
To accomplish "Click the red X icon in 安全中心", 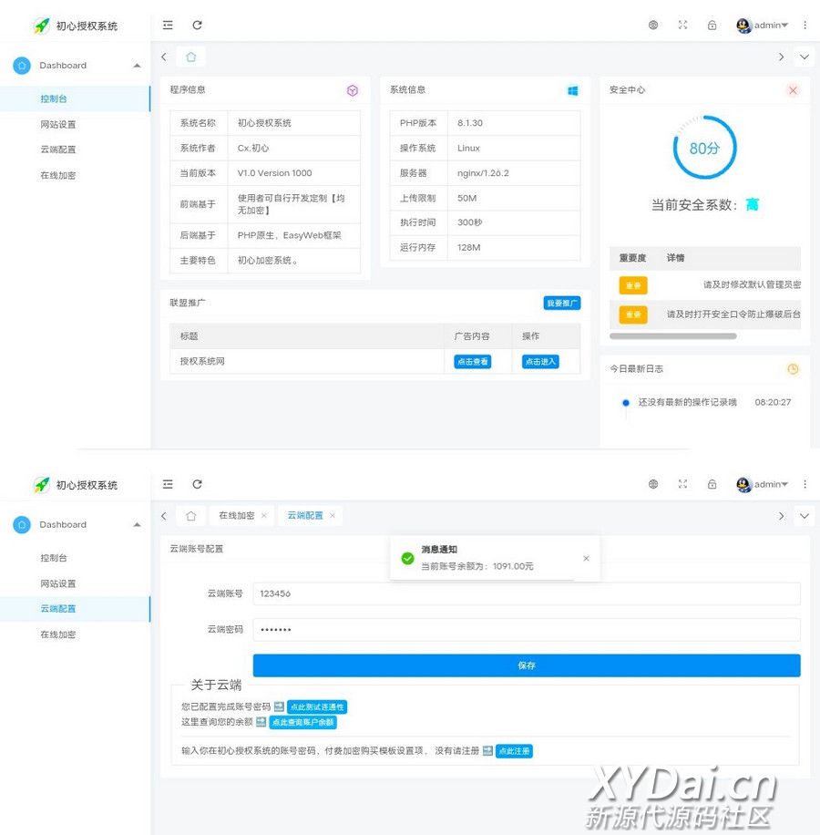I will tap(793, 90).
